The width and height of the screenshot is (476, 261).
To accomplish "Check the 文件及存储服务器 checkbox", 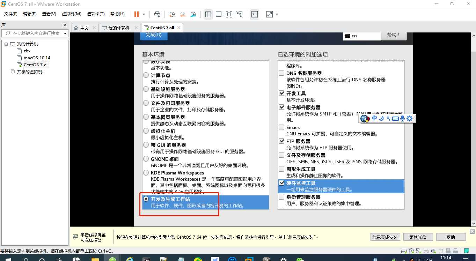I will pyautogui.click(x=281, y=155).
